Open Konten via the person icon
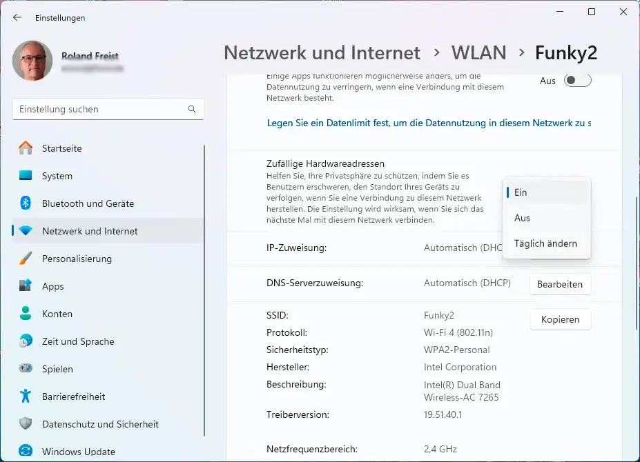Viewport: 640px width, 462px height. pos(26,314)
